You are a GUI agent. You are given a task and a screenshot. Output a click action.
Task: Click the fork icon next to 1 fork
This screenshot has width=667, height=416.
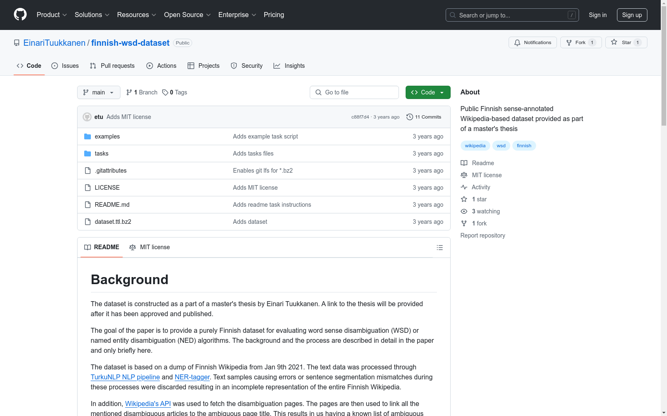point(464,223)
